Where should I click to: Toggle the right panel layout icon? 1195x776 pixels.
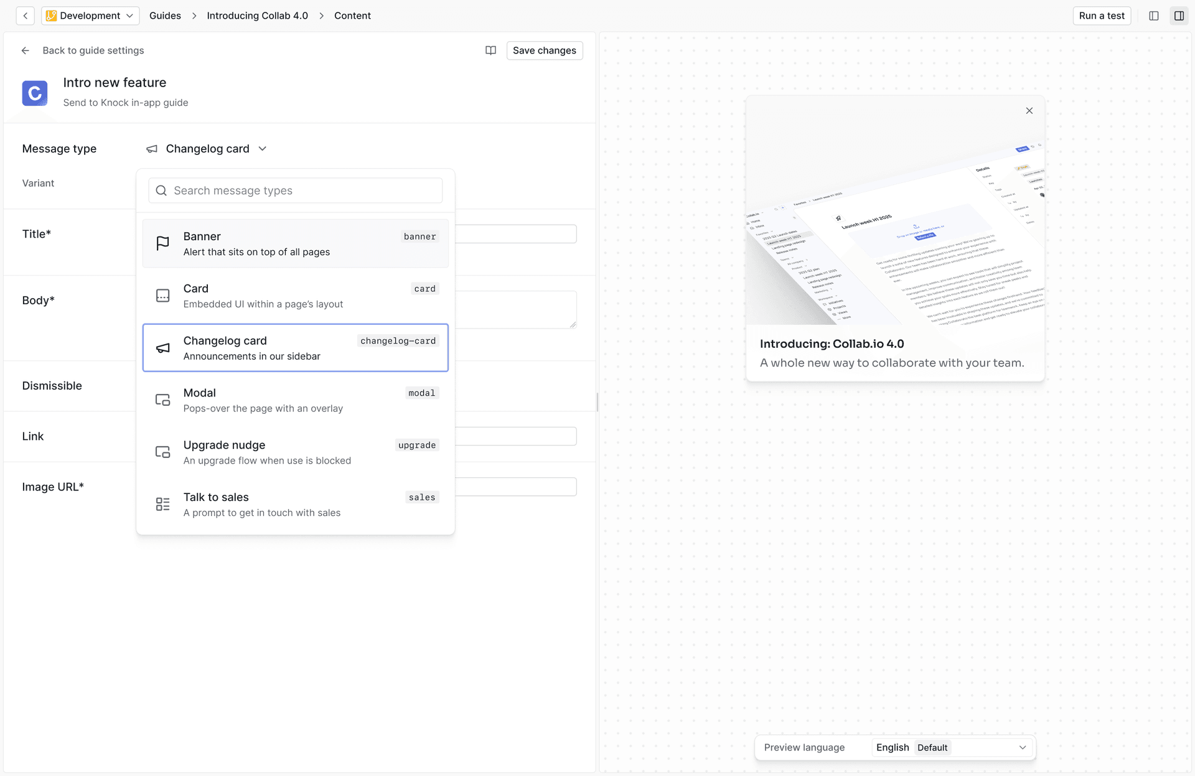click(x=1179, y=16)
